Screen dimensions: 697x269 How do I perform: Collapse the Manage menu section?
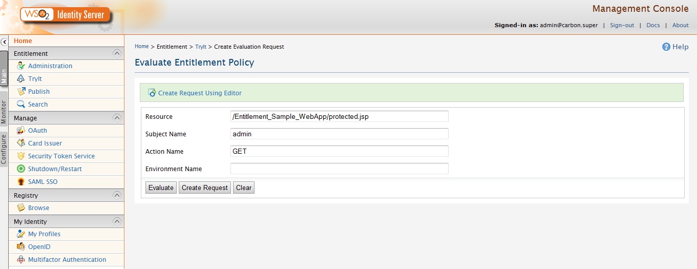point(117,118)
